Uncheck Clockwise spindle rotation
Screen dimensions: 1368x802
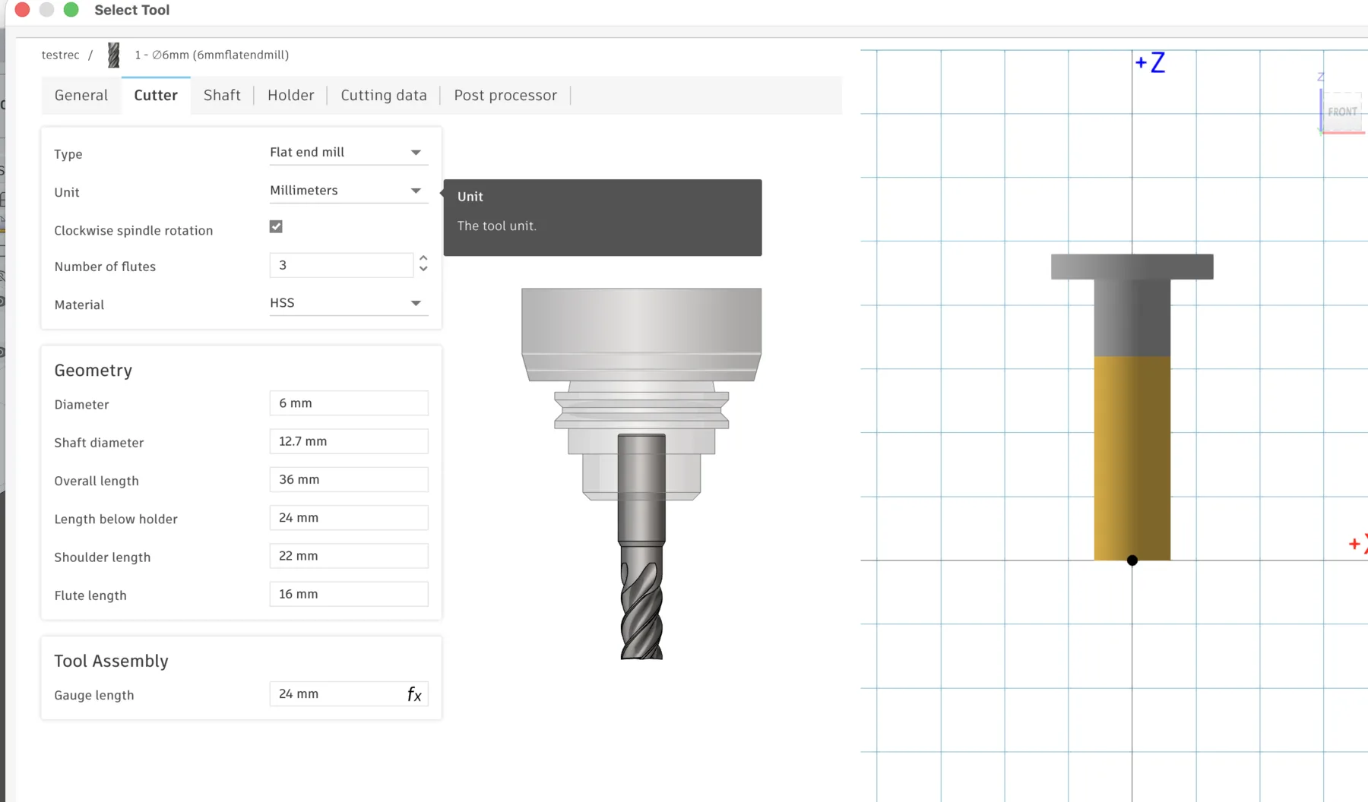coord(275,226)
